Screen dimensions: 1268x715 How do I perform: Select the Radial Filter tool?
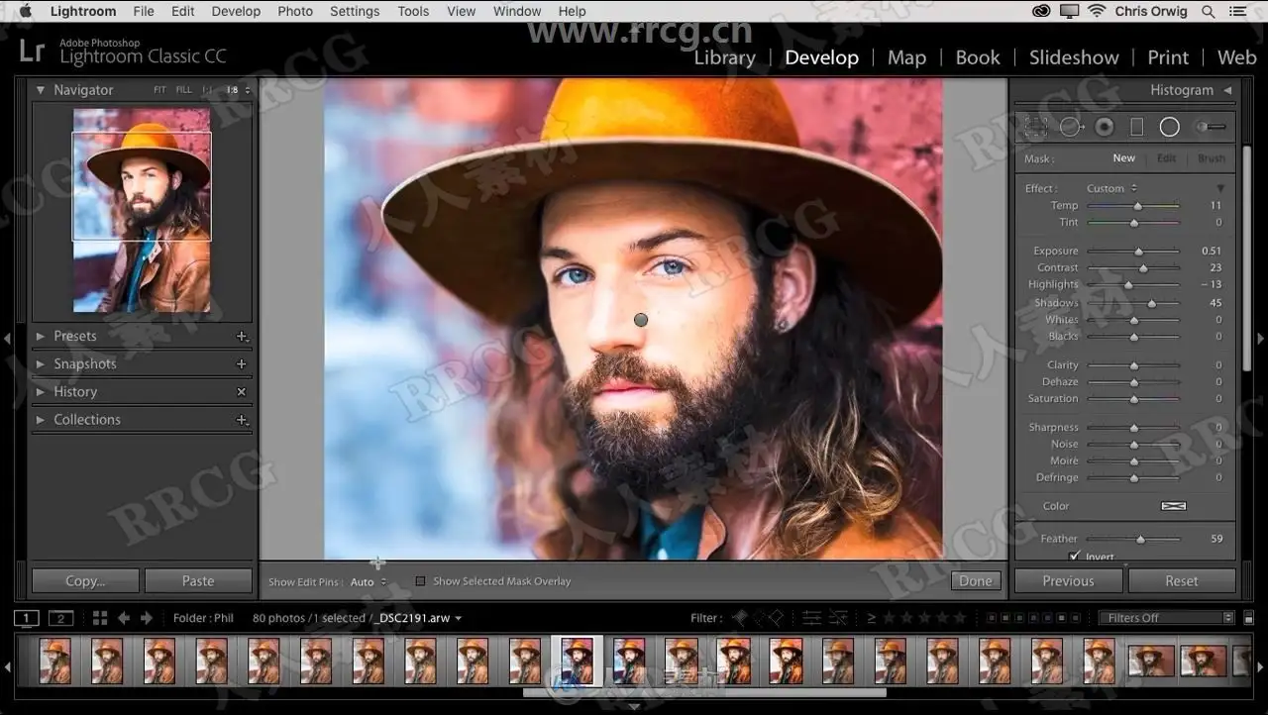pos(1170,127)
